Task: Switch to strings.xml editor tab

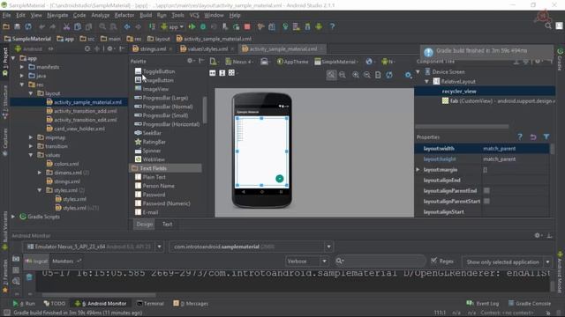Action: click(x=153, y=49)
